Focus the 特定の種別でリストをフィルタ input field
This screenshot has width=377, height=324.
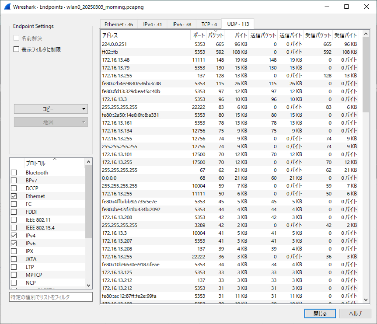51,297
